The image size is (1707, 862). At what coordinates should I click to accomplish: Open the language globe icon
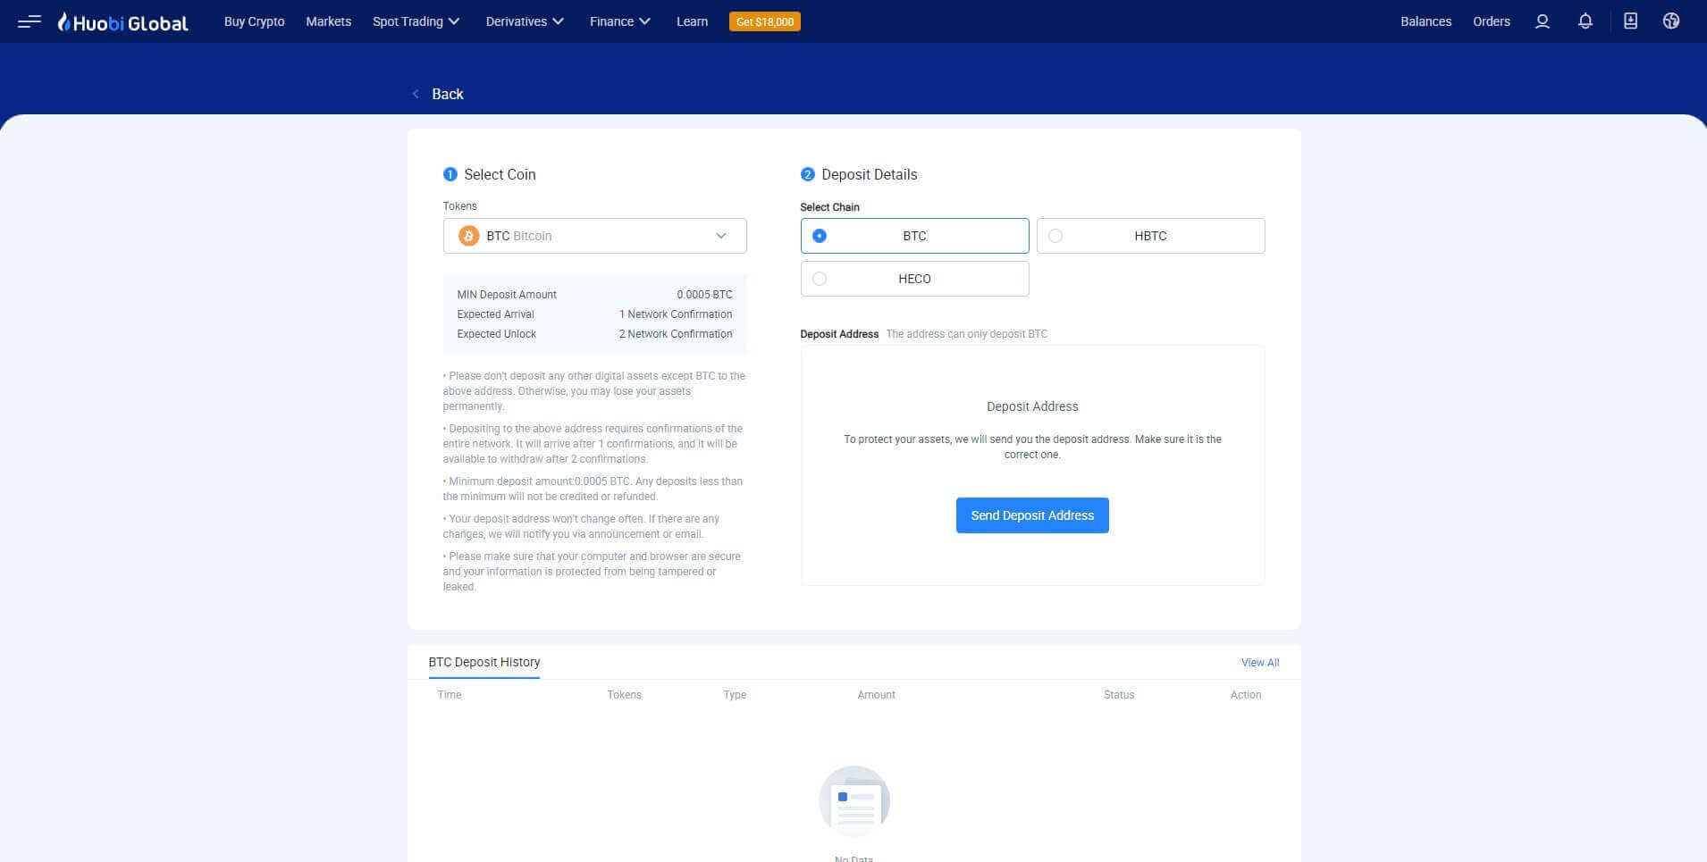[1670, 21]
